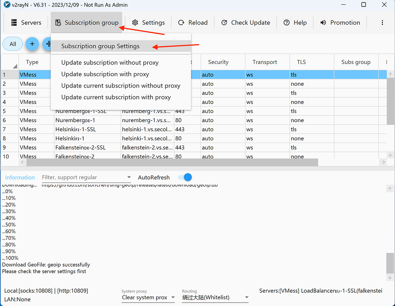Click the '...50%' log progress line
The height and width of the screenshot is (306, 395).
[x=9, y=225]
